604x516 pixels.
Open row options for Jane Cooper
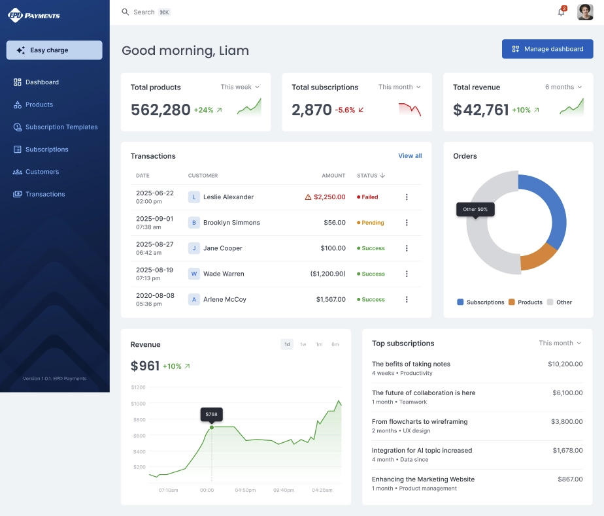[x=407, y=248]
